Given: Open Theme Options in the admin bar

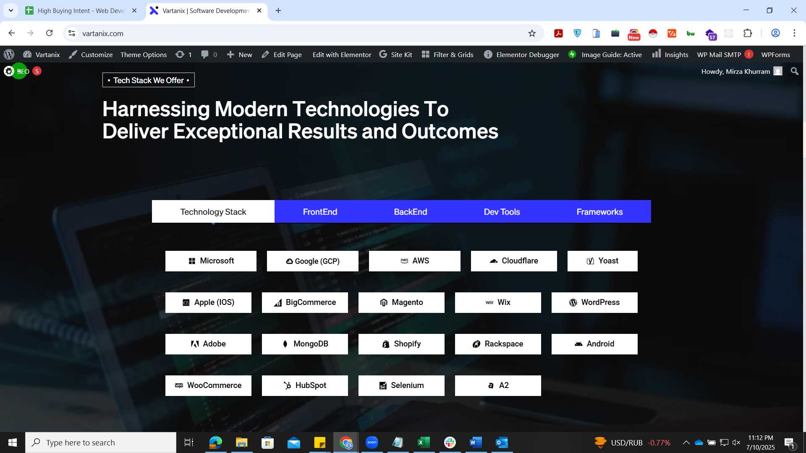Looking at the screenshot, I should [144, 55].
